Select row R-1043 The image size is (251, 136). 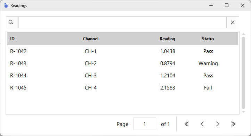(122, 63)
